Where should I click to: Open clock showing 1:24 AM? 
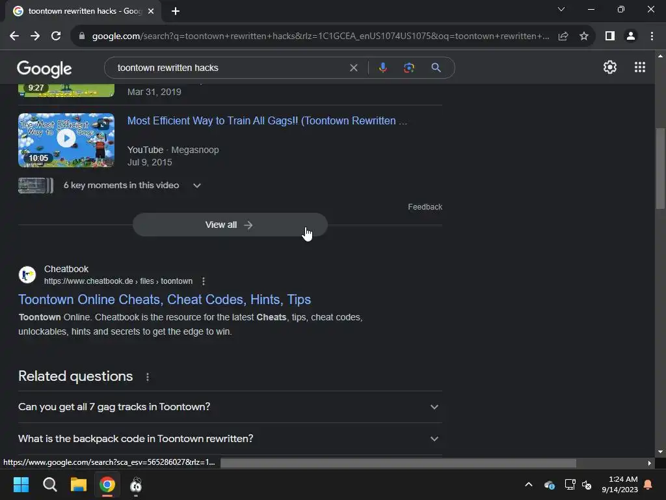point(619,484)
